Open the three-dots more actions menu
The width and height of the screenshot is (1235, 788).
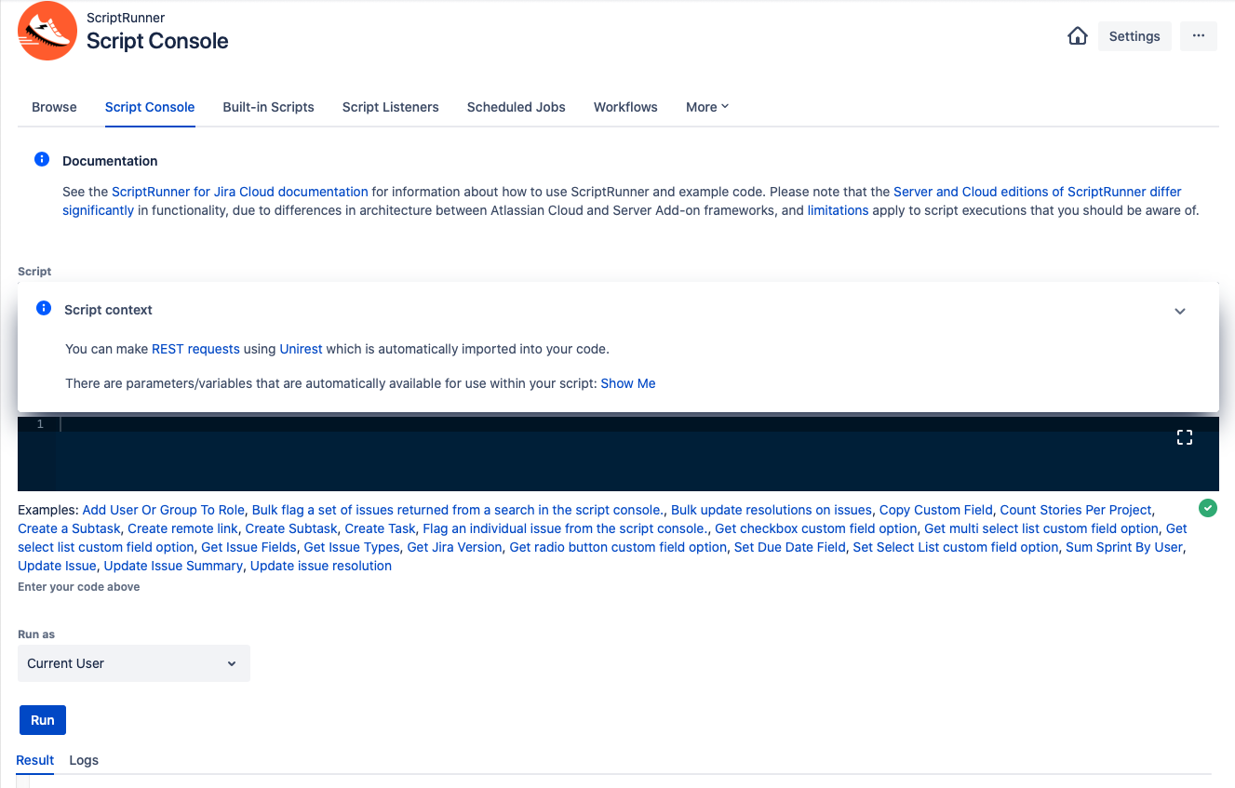point(1199,36)
